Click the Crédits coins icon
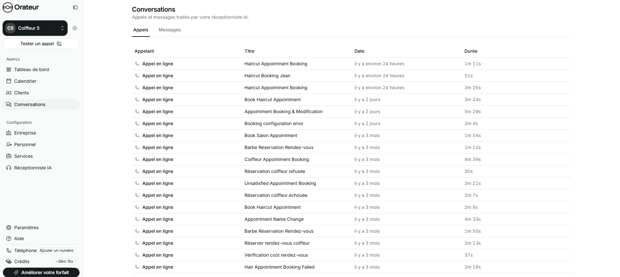The width and height of the screenshot is (620, 277). tap(9, 261)
